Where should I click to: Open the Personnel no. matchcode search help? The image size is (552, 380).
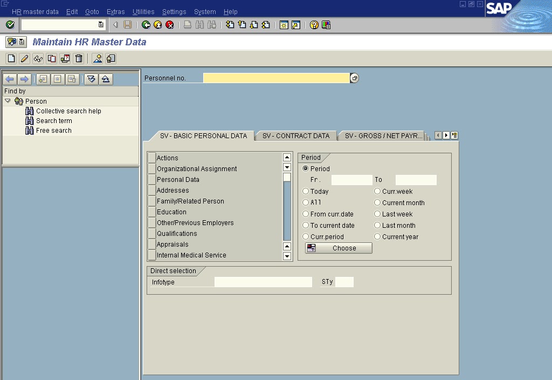(355, 77)
